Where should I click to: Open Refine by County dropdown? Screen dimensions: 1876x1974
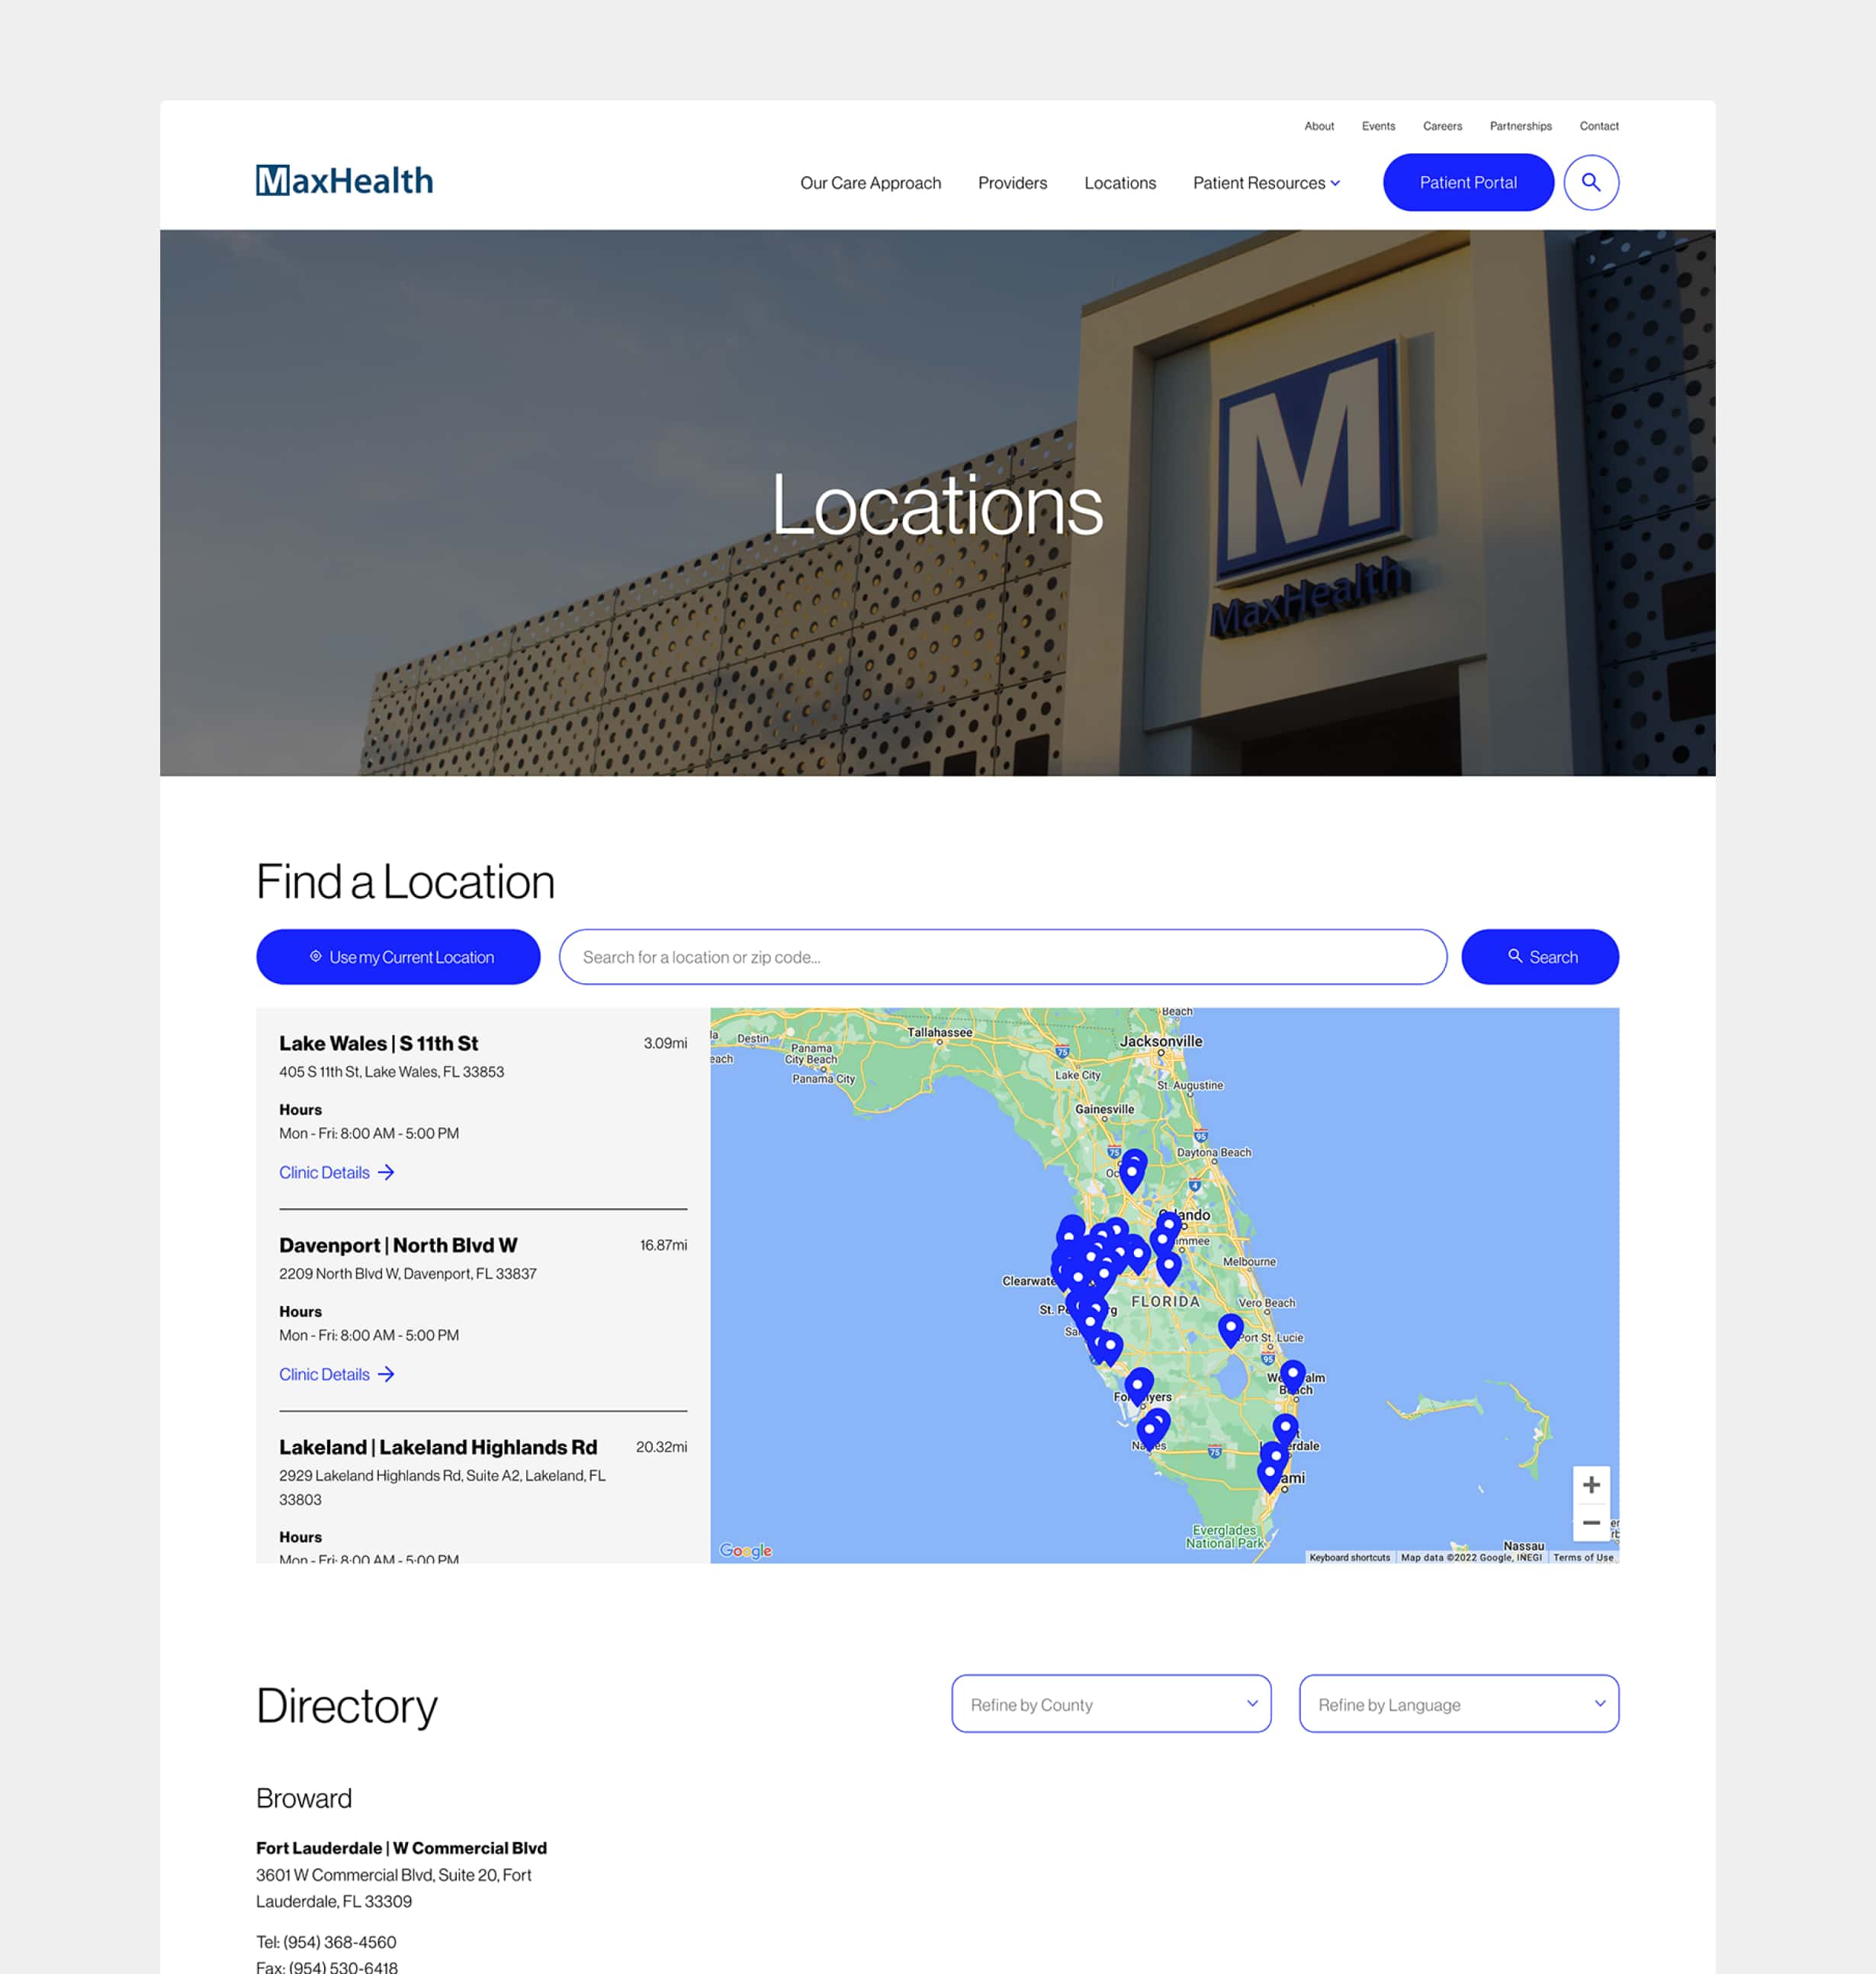1111,1704
